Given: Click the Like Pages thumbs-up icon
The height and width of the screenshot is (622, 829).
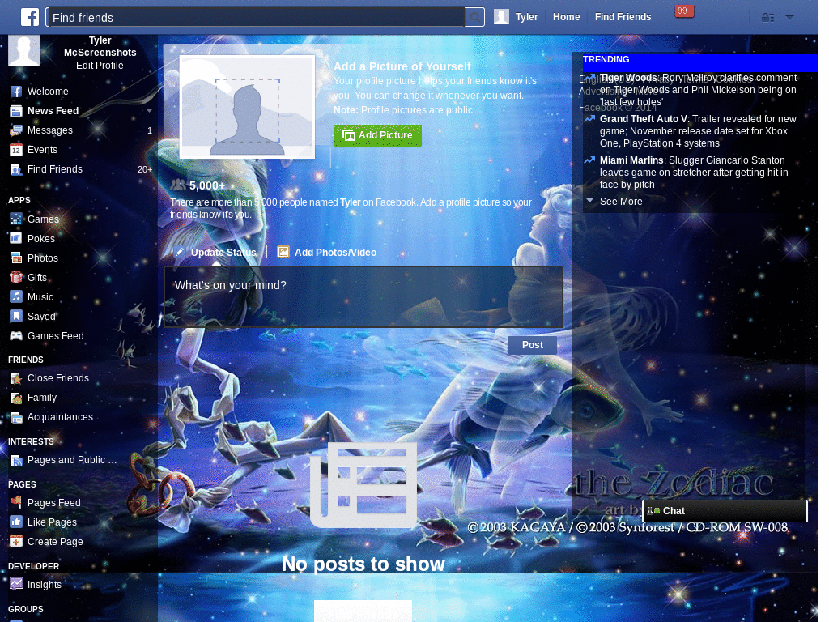Looking at the screenshot, I should click(x=16, y=522).
